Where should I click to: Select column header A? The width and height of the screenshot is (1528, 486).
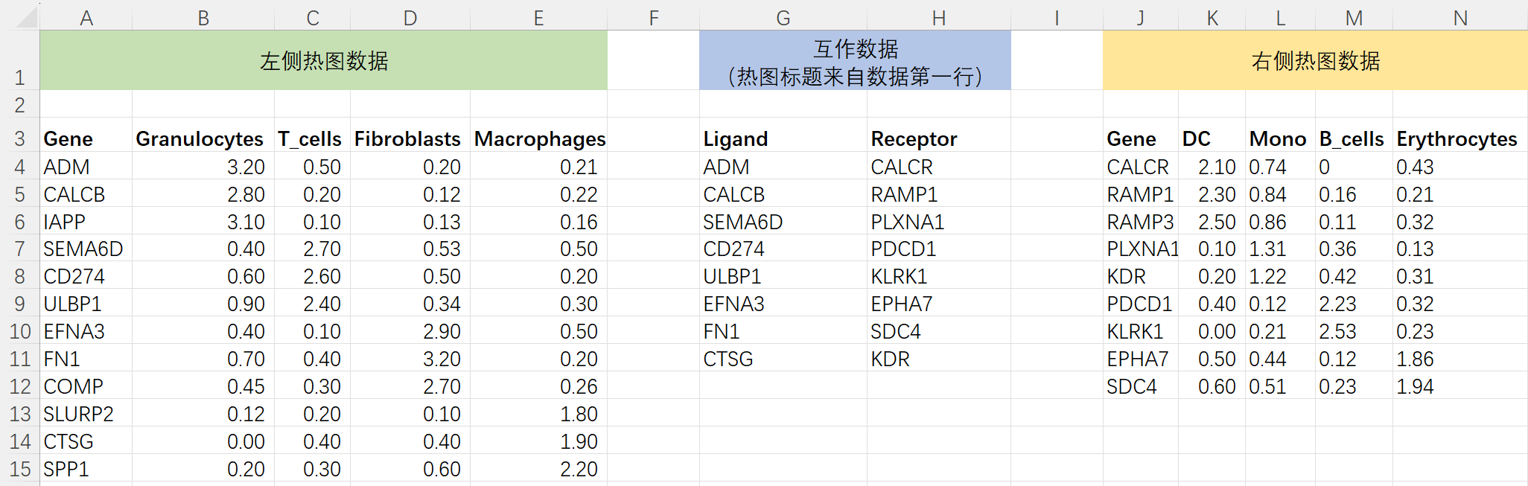pos(86,16)
